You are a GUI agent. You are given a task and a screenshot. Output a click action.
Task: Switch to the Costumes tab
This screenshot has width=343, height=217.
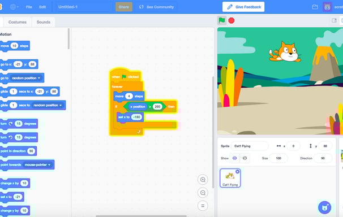(x=18, y=22)
